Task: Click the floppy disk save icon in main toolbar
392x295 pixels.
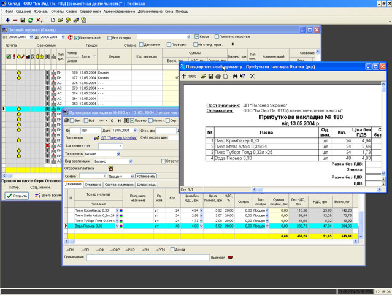Action: (x=22, y=20)
